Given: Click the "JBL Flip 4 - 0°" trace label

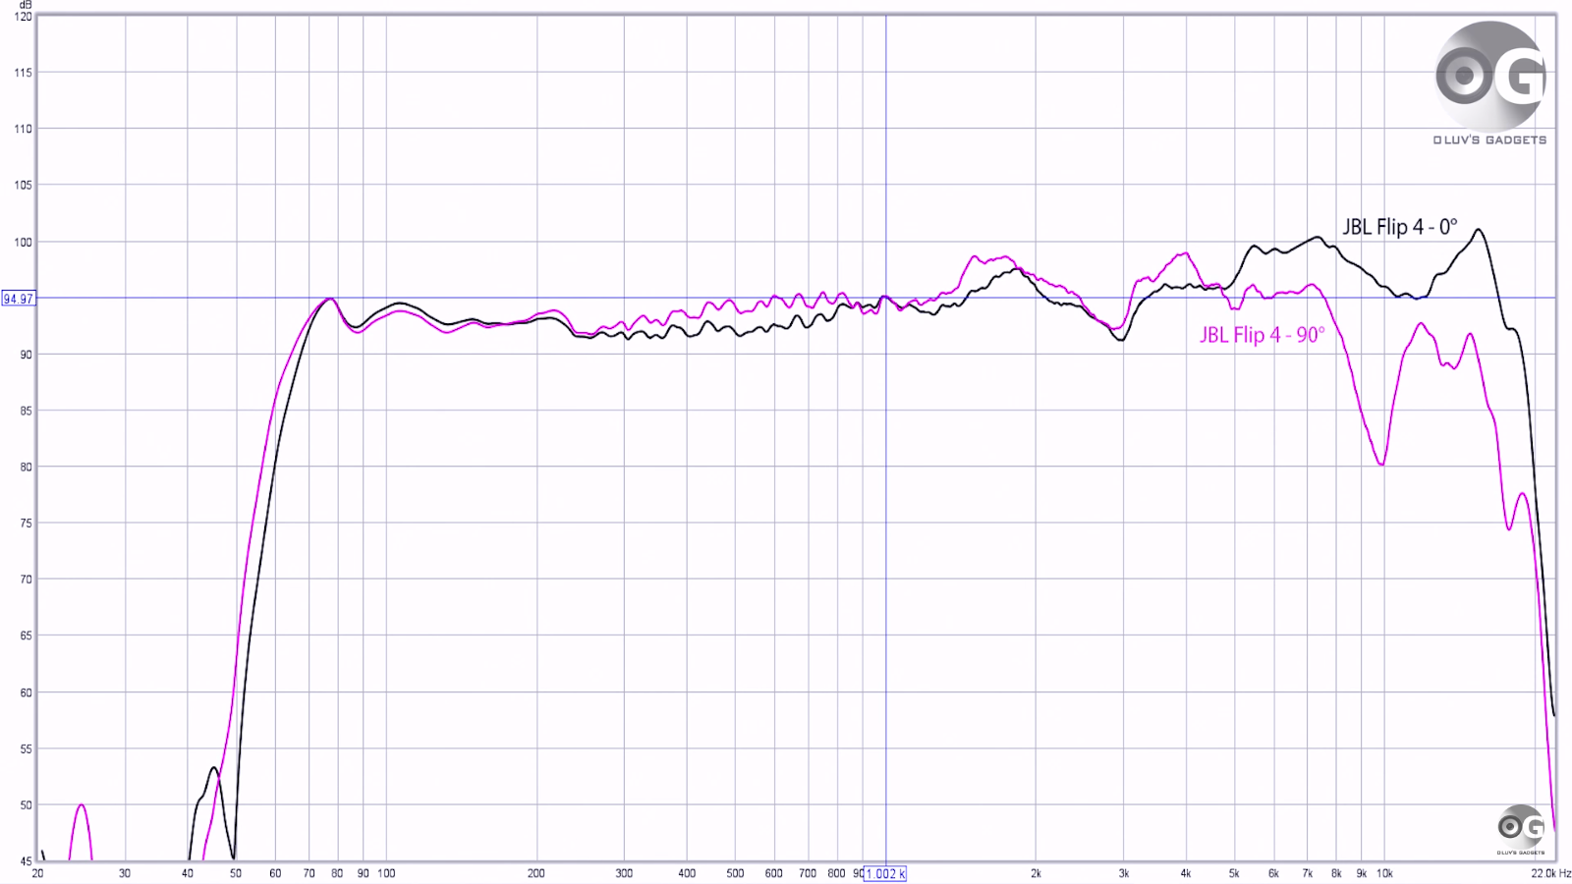Looking at the screenshot, I should click(x=1400, y=227).
